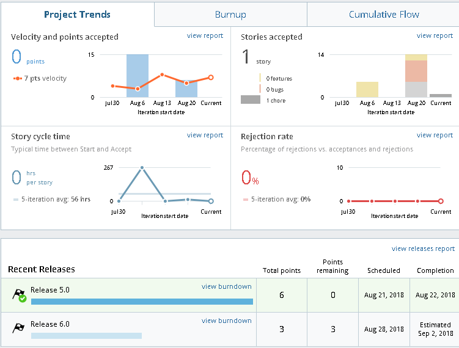The width and height of the screenshot is (459, 348).
Task: Click the '0 bugs' legend entry
Action: tap(275, 90)
